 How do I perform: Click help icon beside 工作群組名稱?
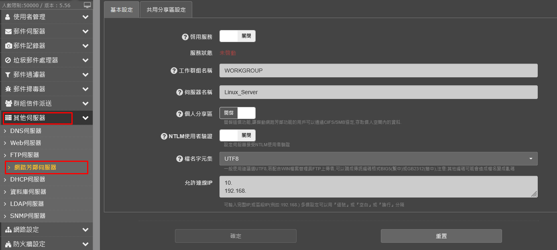click(x=174, y=71)
